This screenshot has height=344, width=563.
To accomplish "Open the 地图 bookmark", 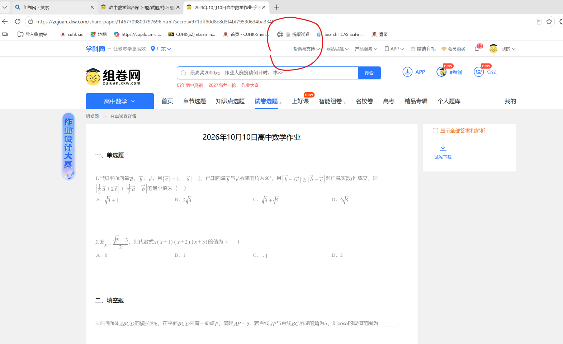I will pos(99,34).
